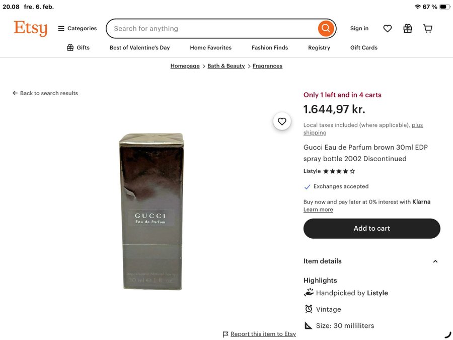
Task: Open the Bath & Beauty breadcrumb
Action: pos(226,66)
